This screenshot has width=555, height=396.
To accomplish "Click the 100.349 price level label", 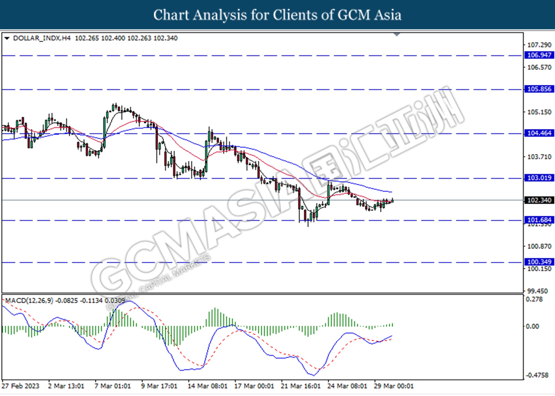I will pos(539,262).
